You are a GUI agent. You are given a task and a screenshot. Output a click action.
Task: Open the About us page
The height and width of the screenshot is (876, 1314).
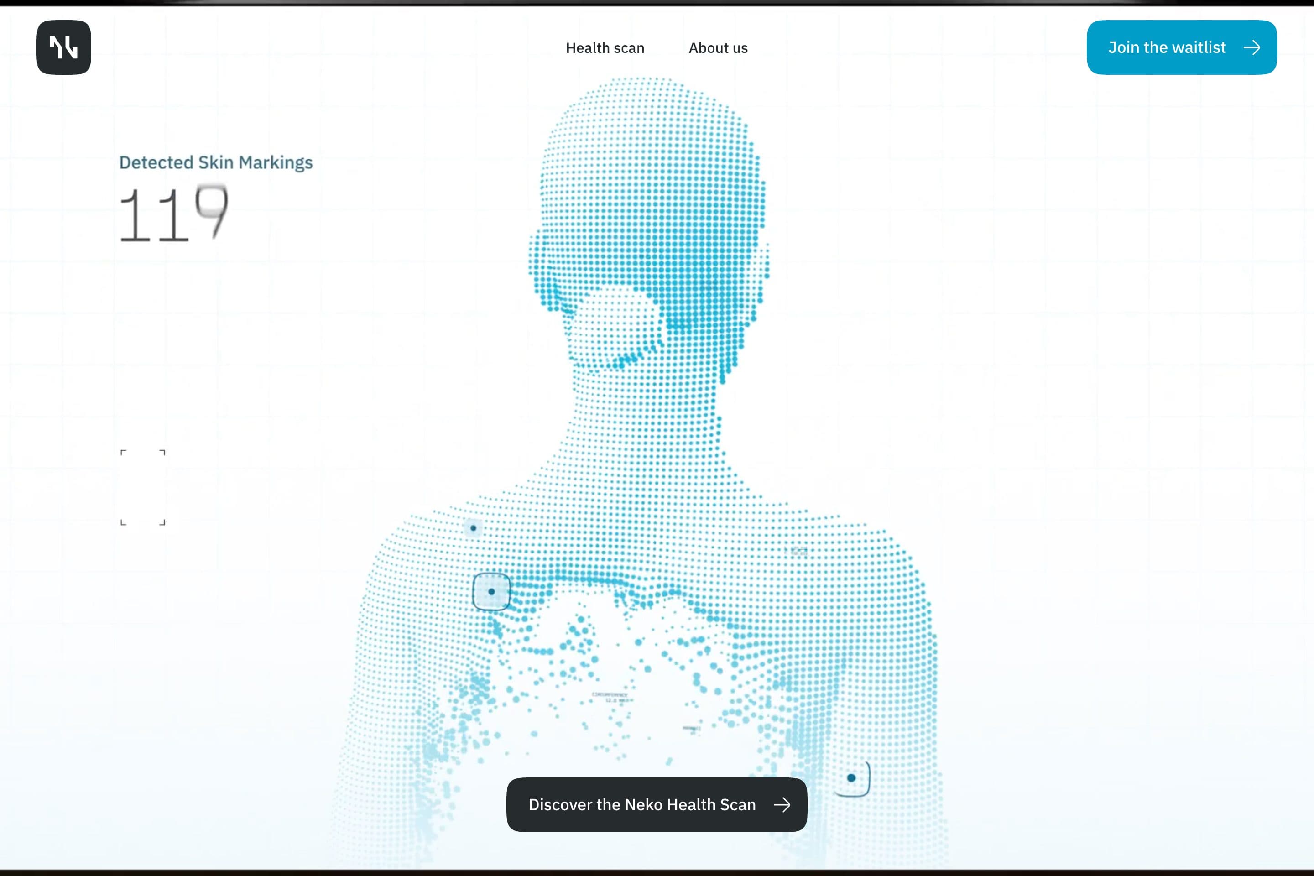[x=718, y=48]
